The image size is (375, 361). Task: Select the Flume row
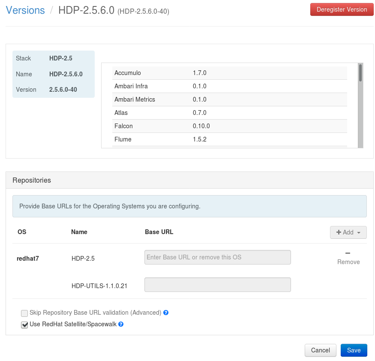[230, 139]
